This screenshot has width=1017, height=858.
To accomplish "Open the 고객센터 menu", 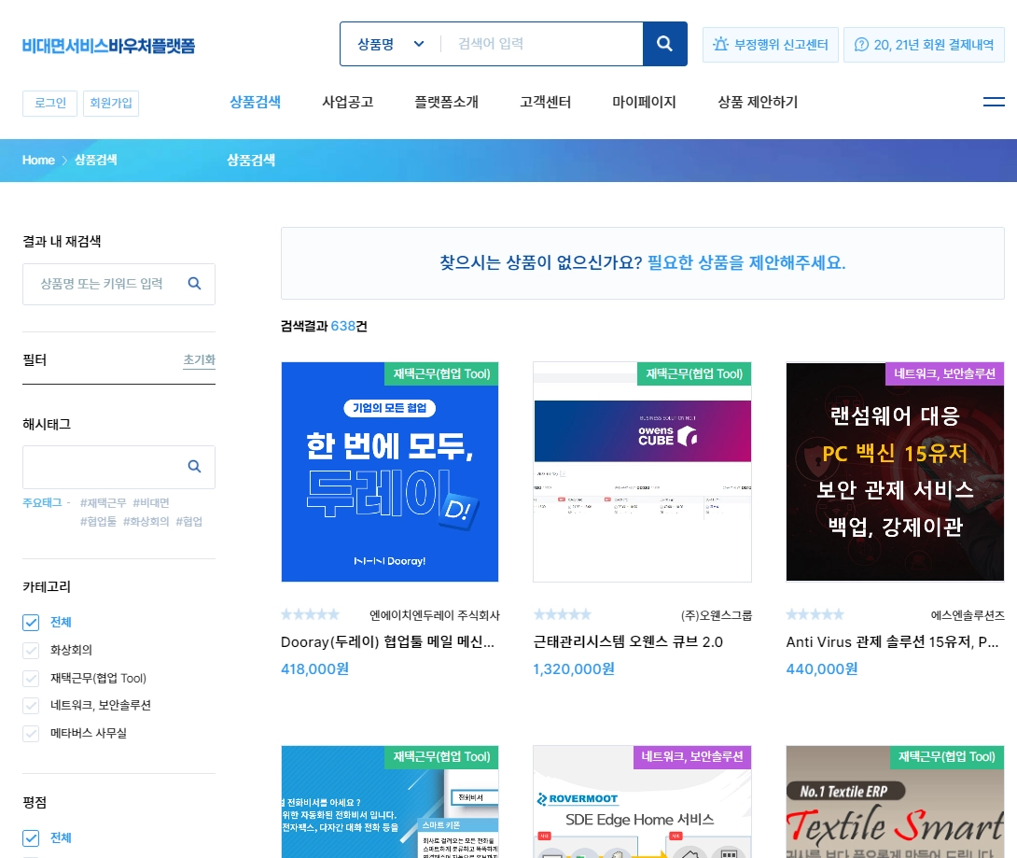I will (x=546, y=102).
